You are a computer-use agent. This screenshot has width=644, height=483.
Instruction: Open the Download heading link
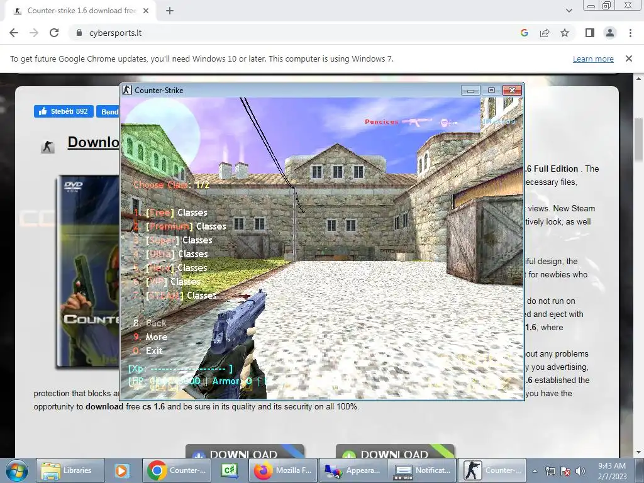[94, 142]
